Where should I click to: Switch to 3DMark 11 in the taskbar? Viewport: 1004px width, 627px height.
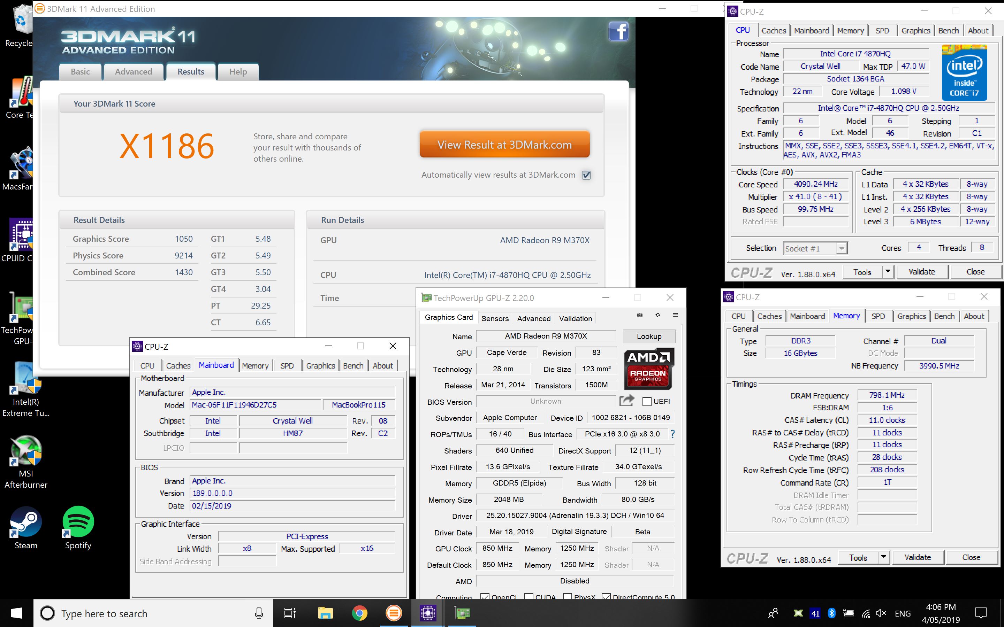tap(393, 613)
